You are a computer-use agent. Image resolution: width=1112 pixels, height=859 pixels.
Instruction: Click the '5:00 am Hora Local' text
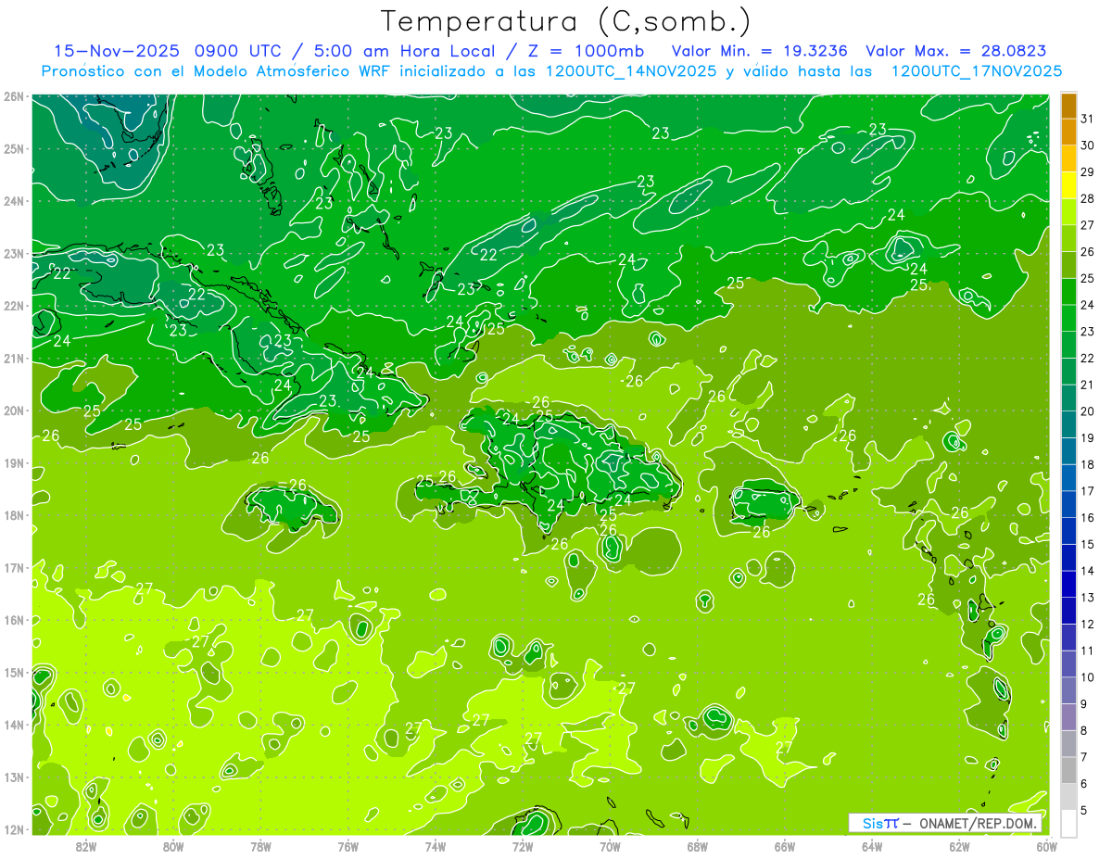pyautogui.click(x=407, y=51)
